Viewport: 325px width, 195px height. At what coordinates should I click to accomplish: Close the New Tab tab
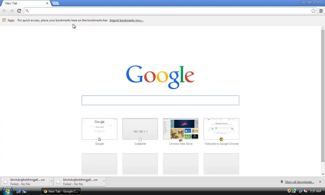[47, 3]
